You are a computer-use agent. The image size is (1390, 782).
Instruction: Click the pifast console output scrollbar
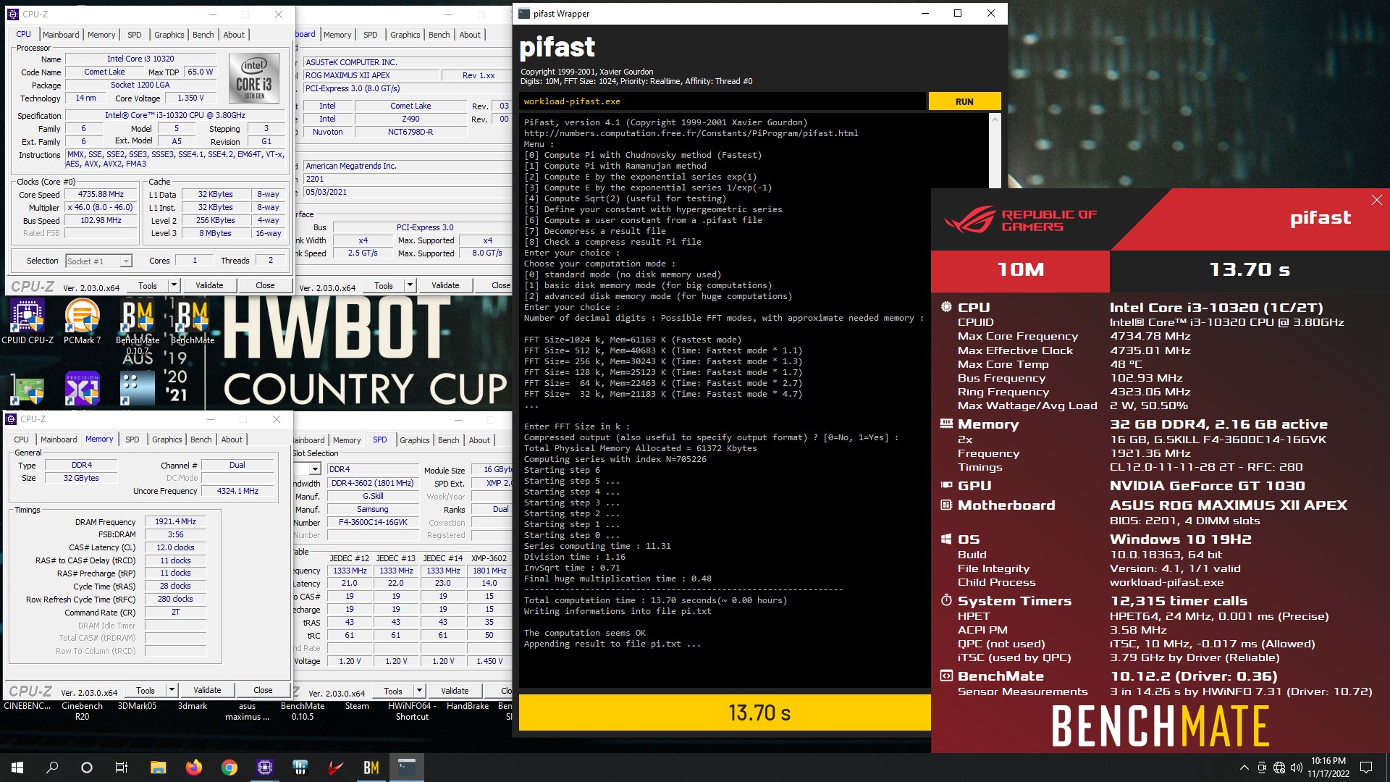(x=995, y=149)
